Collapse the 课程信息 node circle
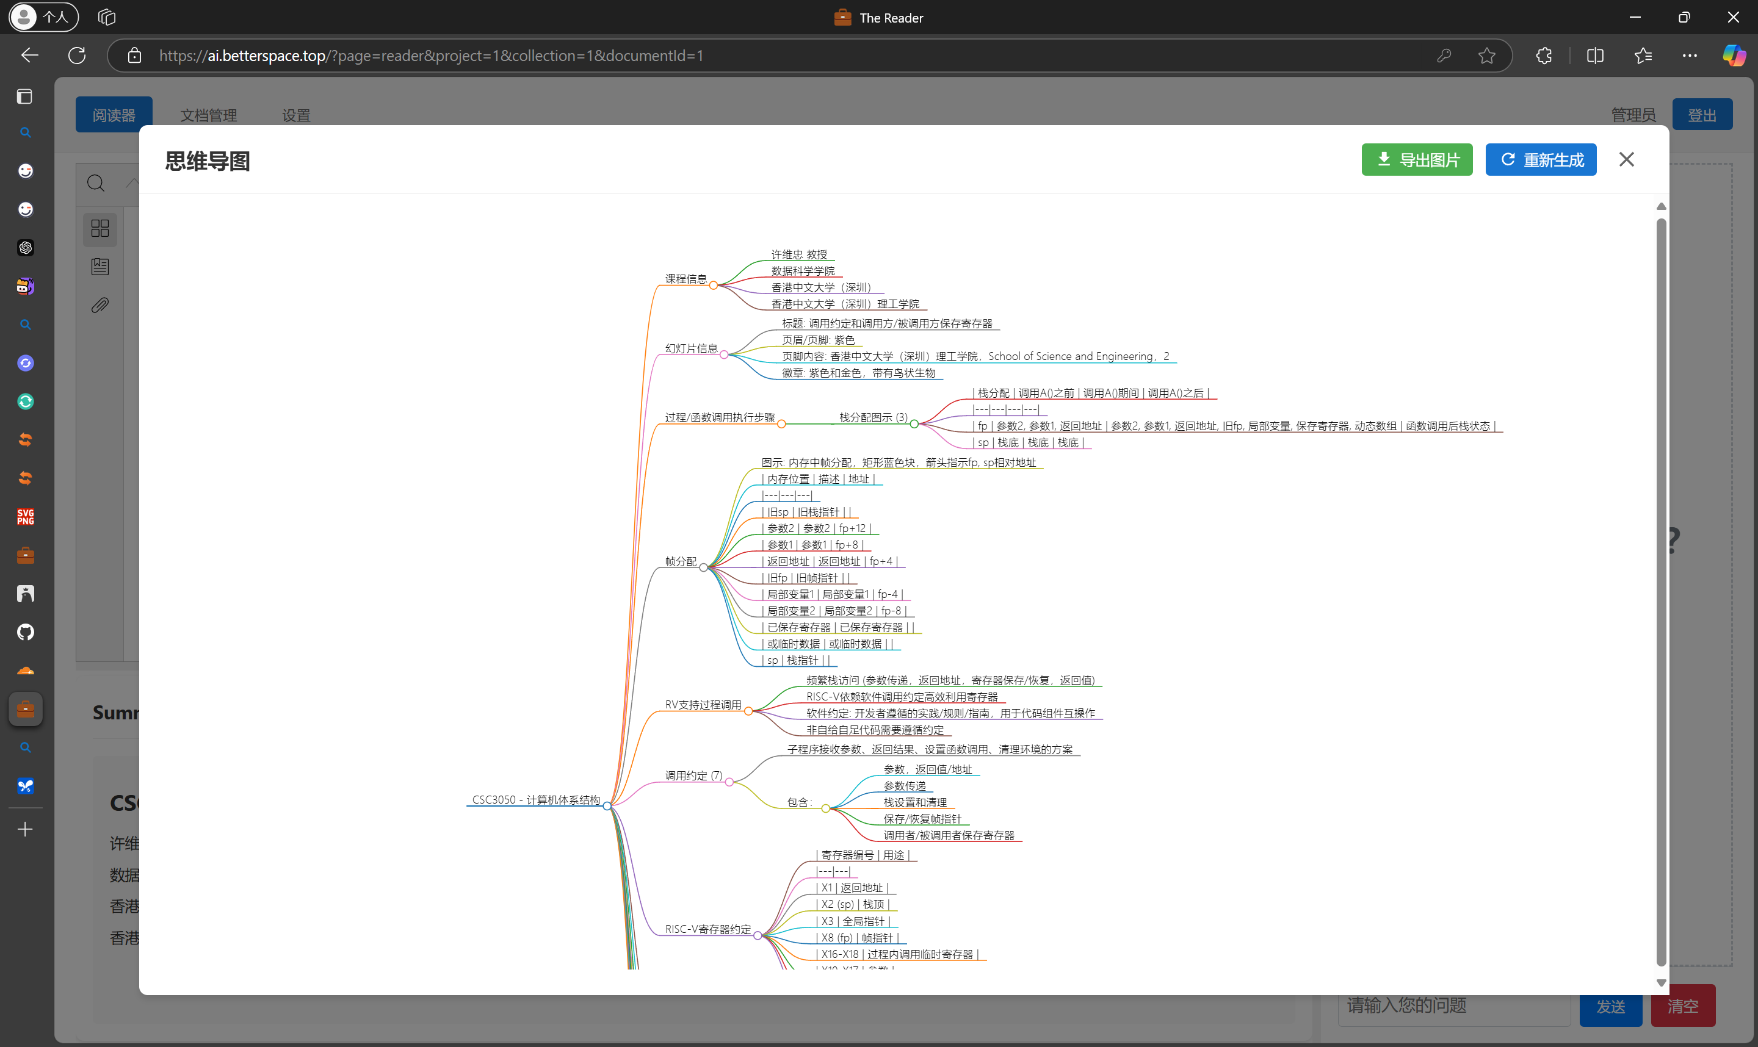Viewport: 1758px width, 1047px height. (714, 285)
